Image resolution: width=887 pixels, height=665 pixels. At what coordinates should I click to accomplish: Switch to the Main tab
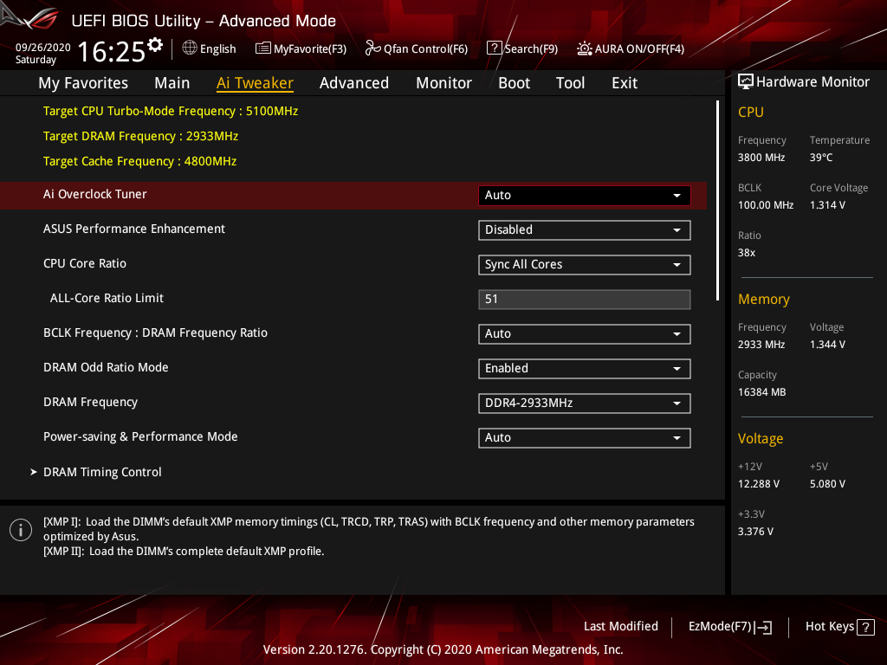tap(172, 83)
